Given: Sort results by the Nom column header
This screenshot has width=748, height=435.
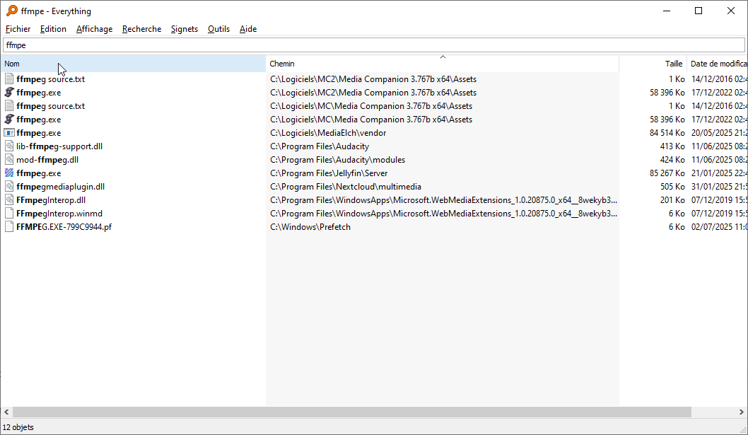Looking at the screenshot, I should (x=134, y=64).
